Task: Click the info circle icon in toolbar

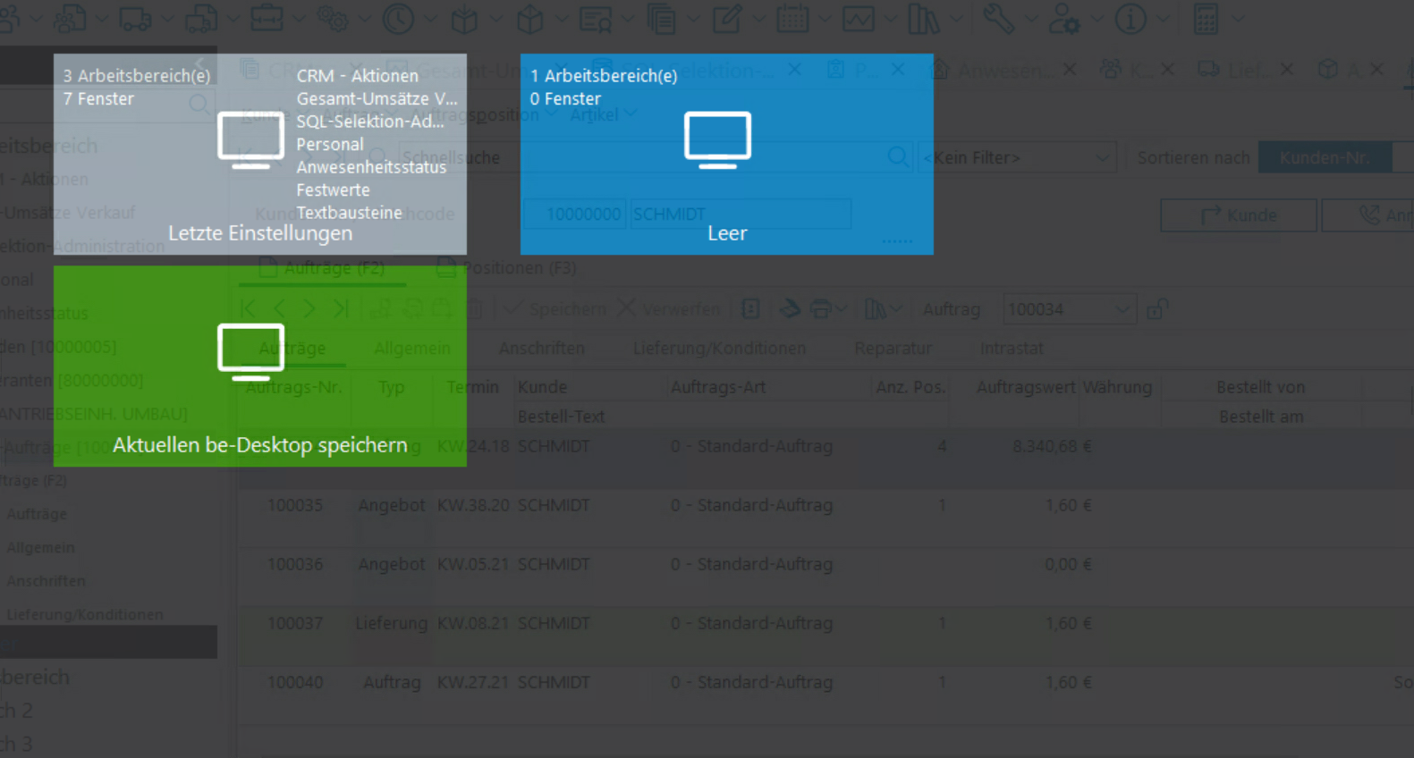Action: click(1130, 19)
